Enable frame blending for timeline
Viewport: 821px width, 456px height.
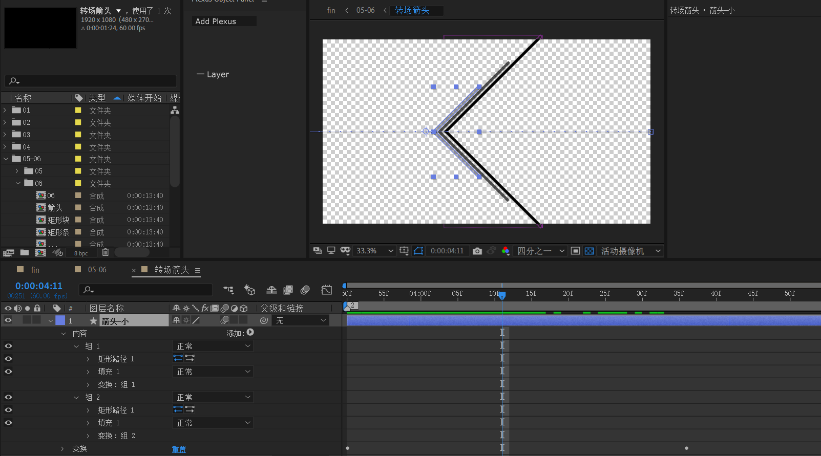[288, 290]
